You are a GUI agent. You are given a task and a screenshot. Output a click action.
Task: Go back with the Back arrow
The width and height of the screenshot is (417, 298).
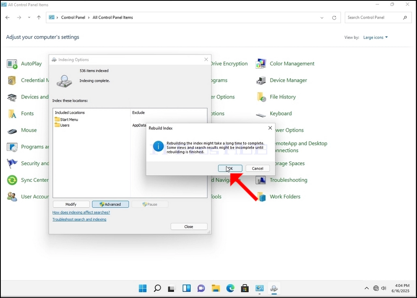(7, 17)
